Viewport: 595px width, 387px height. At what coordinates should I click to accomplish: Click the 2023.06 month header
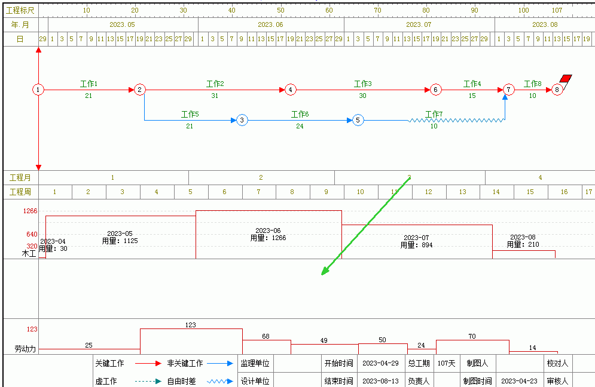pyautogui.click(x=270, y=24)
